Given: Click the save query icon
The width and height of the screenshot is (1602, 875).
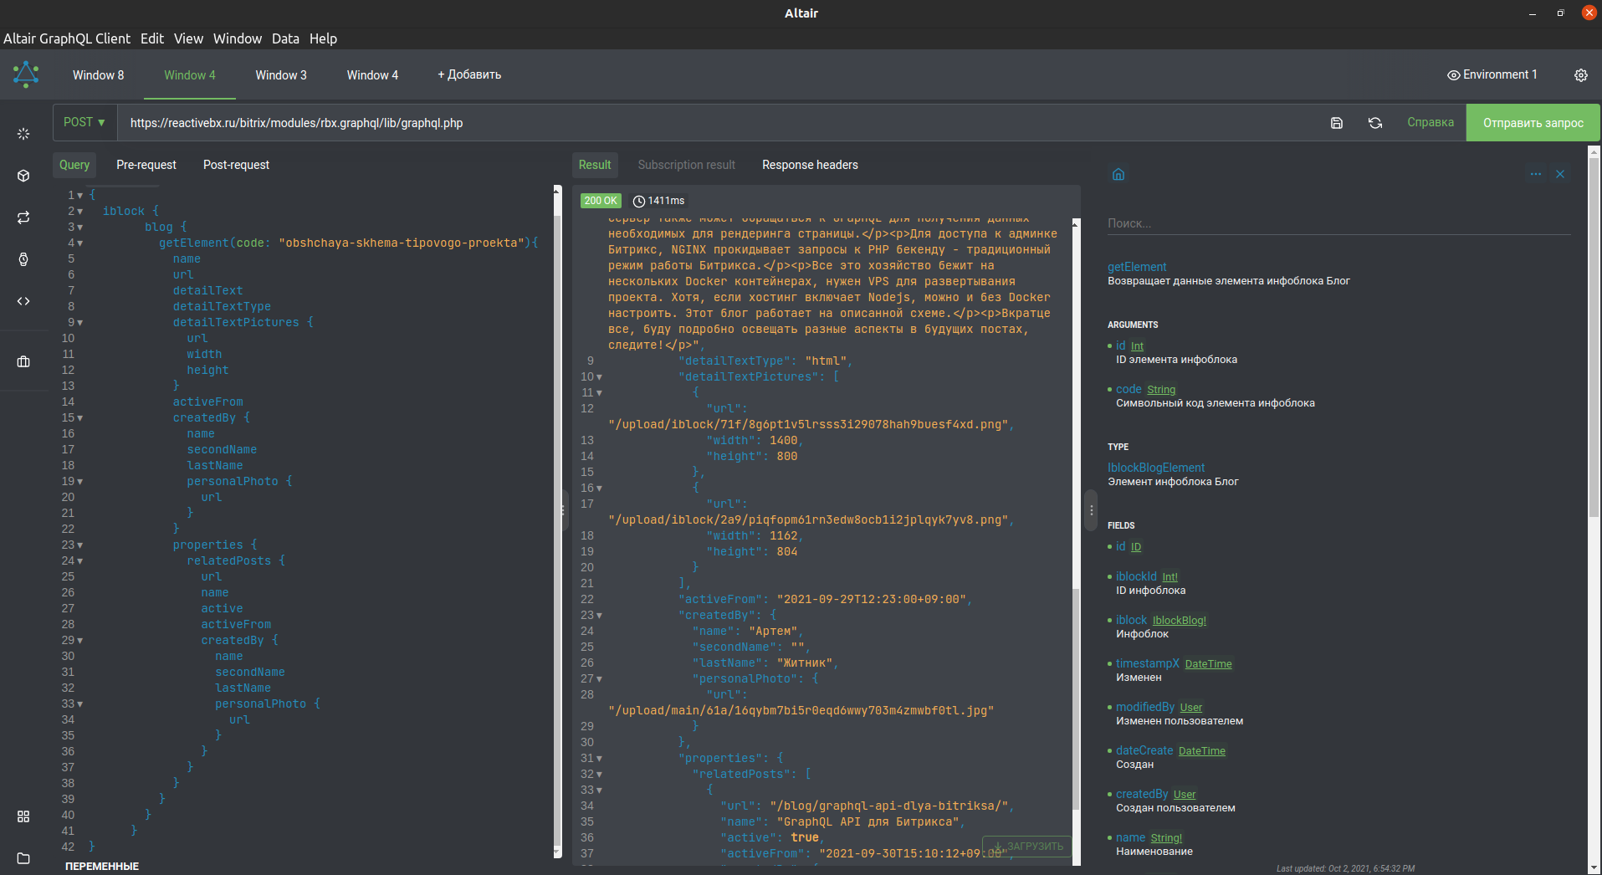Looking at the screenshot, I should [x=1337, y=123].
